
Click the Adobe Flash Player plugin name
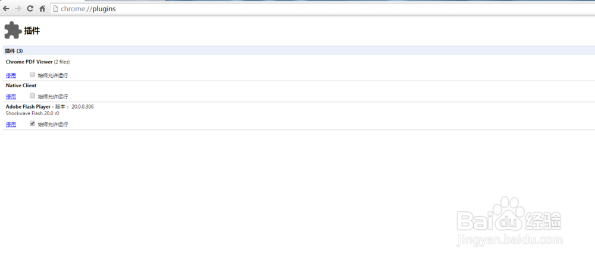pyautogui.click(x=28, y=107)
